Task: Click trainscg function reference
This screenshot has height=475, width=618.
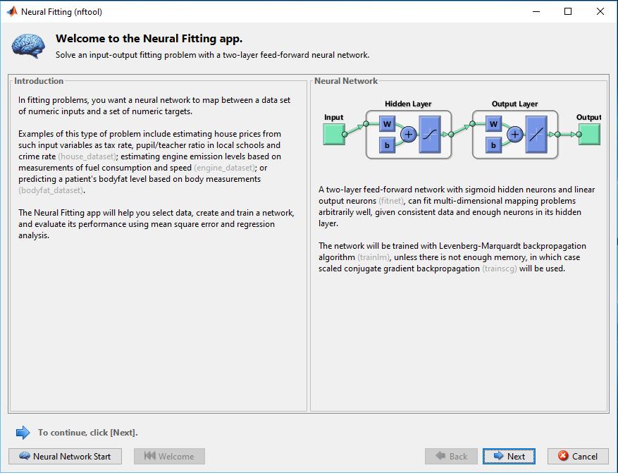Action: (x=500, y=269)
